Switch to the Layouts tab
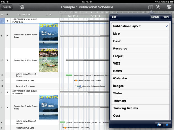The height and width of the screenshot is (130, 174). click(155, 17)
